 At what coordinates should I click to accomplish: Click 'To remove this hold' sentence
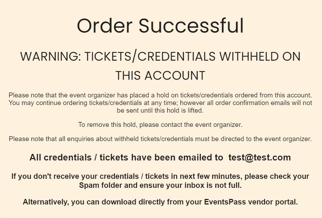click(x=160, y=125)
